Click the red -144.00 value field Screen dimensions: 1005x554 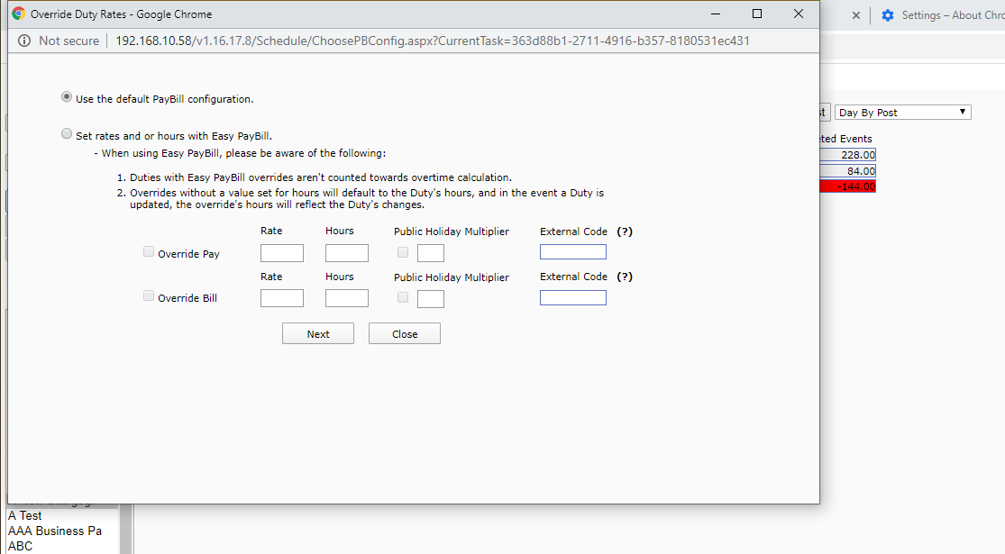[847, 186]
